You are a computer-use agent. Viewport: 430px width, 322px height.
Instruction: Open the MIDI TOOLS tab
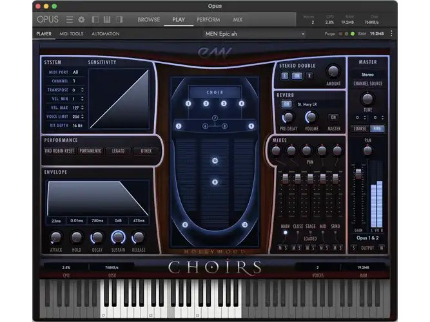click(72, 33)
